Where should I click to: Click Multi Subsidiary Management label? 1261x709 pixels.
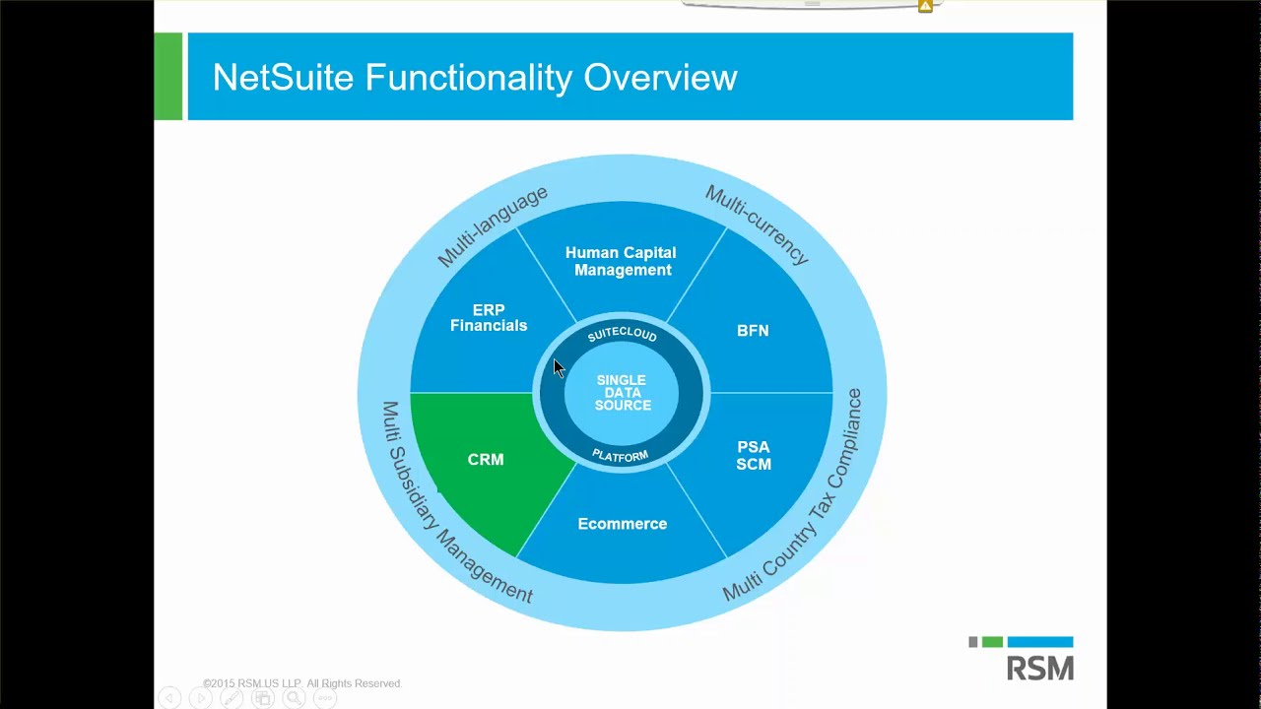point(455,503)
